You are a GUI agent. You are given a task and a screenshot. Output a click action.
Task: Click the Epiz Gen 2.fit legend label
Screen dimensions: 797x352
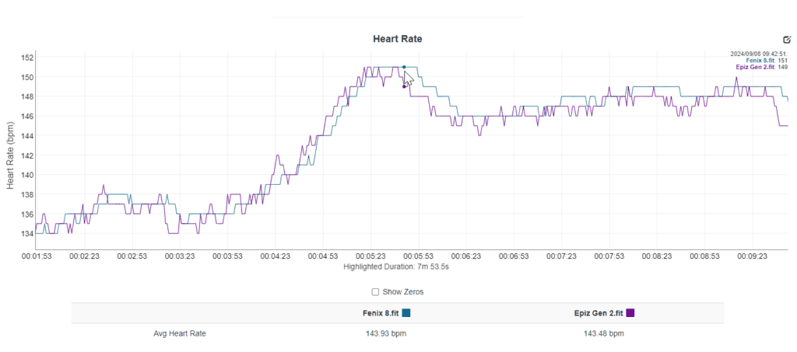pos(752,68)
